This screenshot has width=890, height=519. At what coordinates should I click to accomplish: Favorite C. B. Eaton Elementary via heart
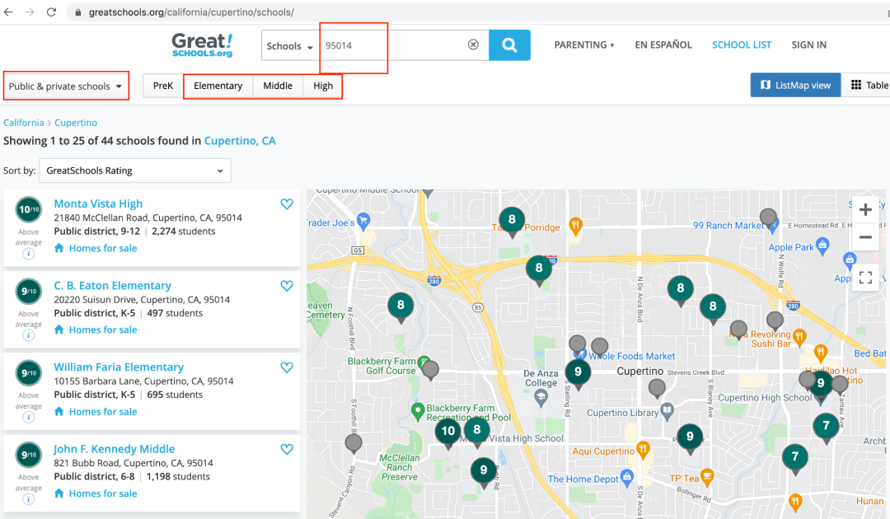[x=287, y=286]
